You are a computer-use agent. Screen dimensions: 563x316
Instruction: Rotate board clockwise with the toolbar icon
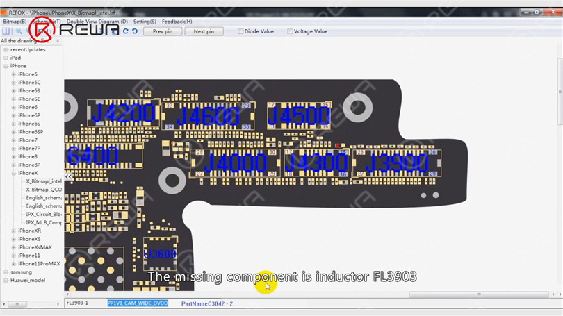click(125, 31)
